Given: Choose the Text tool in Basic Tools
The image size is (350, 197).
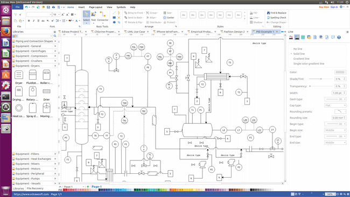Looking at the screenshot, I should [x=93, y=16].
